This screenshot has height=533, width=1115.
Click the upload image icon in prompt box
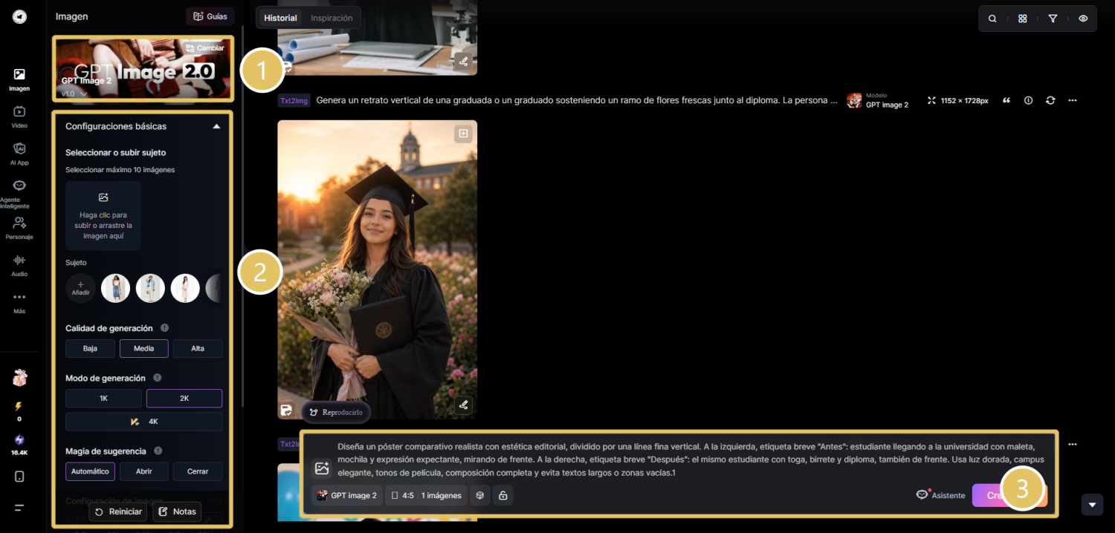[x=322, y=468]
